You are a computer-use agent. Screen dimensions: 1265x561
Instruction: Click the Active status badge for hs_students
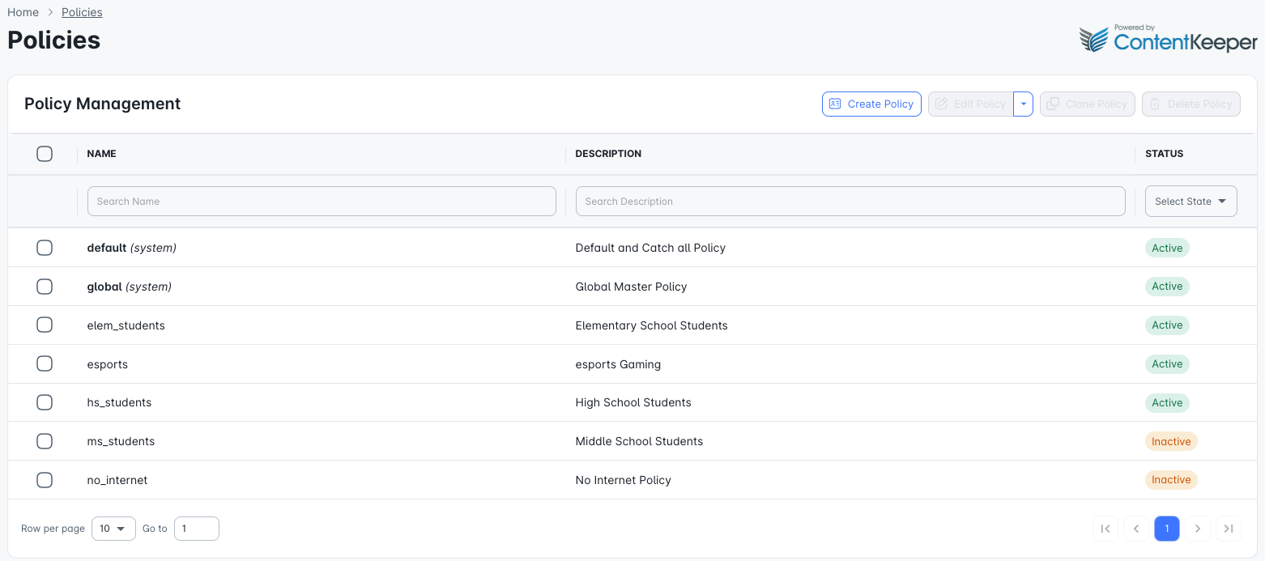pos(1167,402)
